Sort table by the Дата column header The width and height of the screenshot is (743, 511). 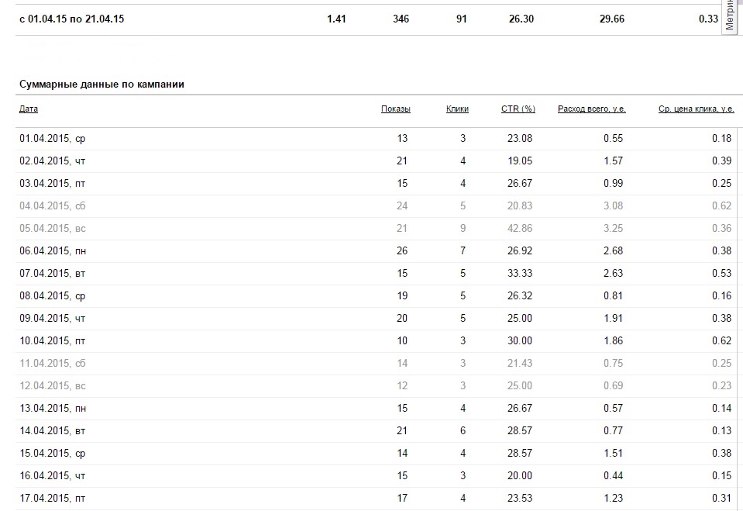pyautogui.click(x=29, y=109)
